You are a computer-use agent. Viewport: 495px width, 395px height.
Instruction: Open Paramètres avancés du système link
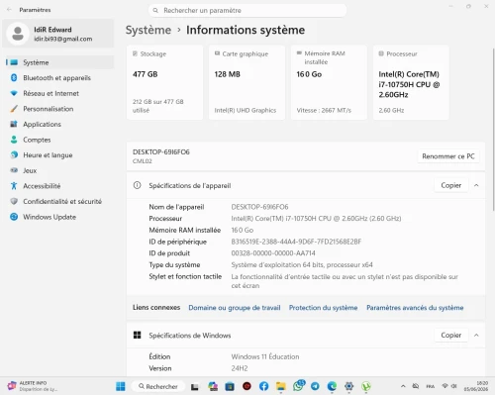point(415,308)
